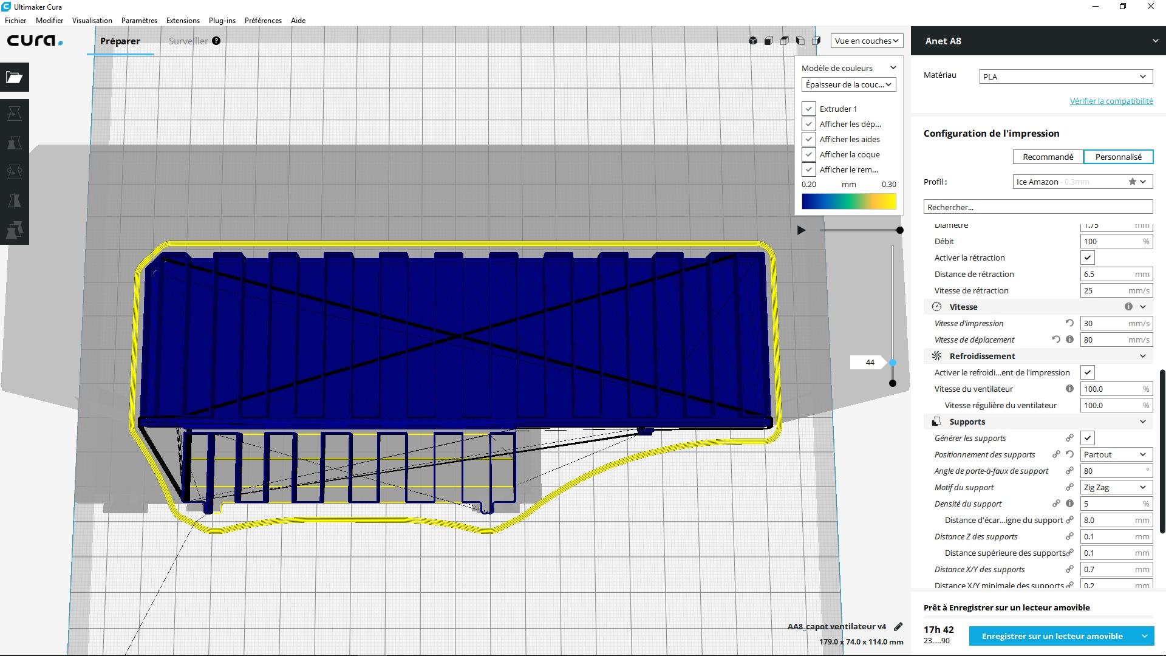
Task: Open the Vue en couches dropdown
Action: [867, 41]
